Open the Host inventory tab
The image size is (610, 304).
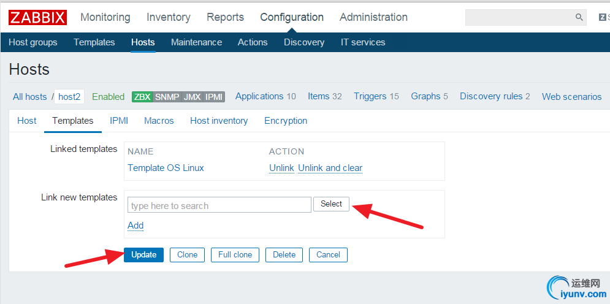click(219, 121)
